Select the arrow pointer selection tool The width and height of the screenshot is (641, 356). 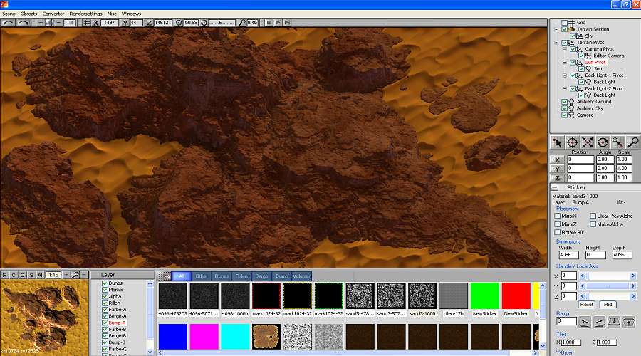558,142
